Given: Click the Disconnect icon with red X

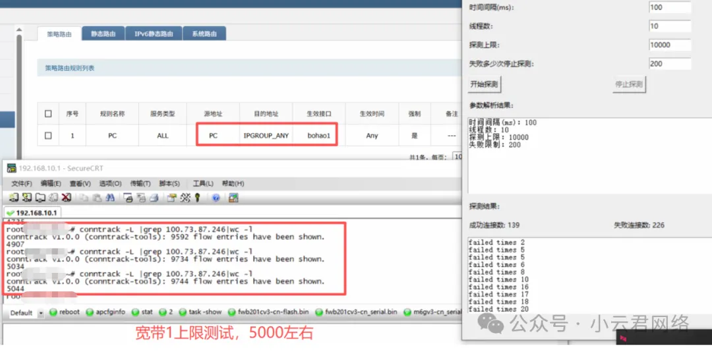Looking at the screenshot, I should pyautogui.click(x=67, y=198).
